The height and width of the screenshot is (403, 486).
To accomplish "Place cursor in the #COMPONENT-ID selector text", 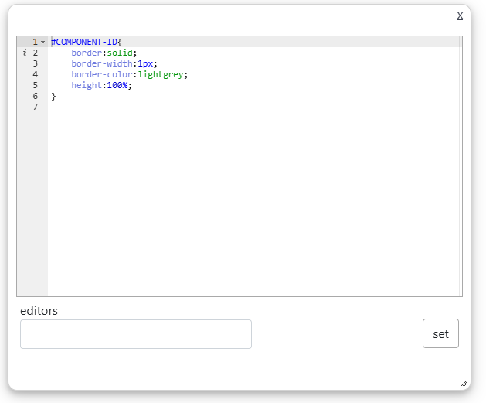I will 84,42.
